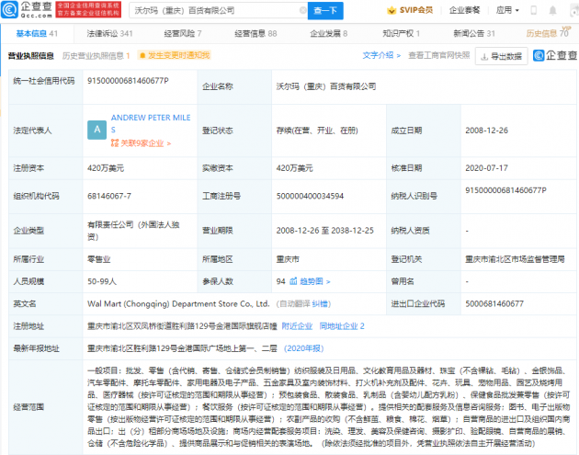This screenshot has height=455, width=579.
Task: Expand the 文字介绍 link
Action: coord(381,55)
